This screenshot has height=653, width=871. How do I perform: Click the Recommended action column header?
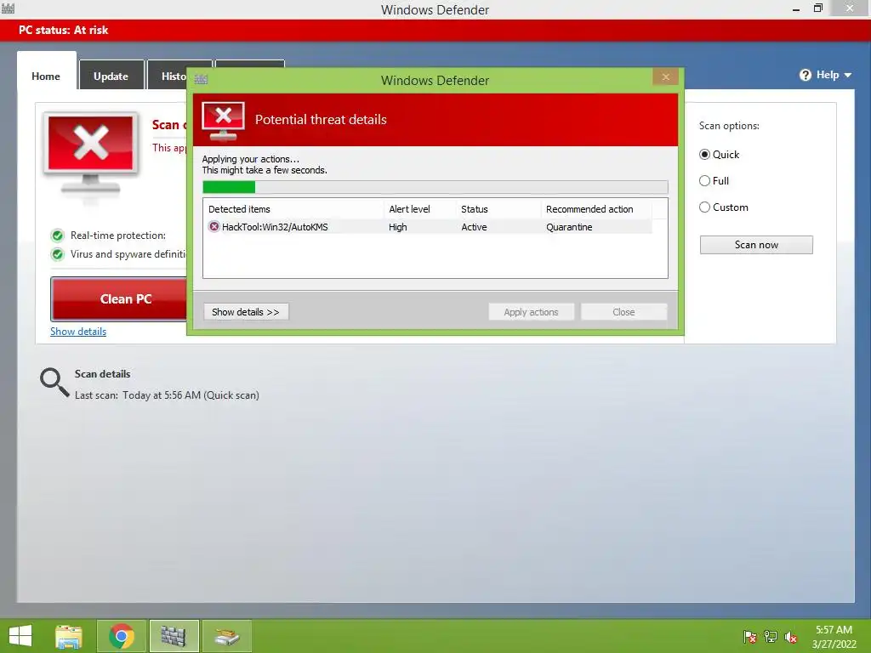pyautogui.click(x=596, y=209)
